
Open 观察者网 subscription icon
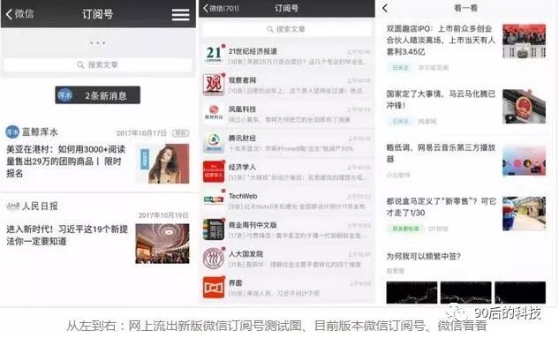(x=214, y=85)
